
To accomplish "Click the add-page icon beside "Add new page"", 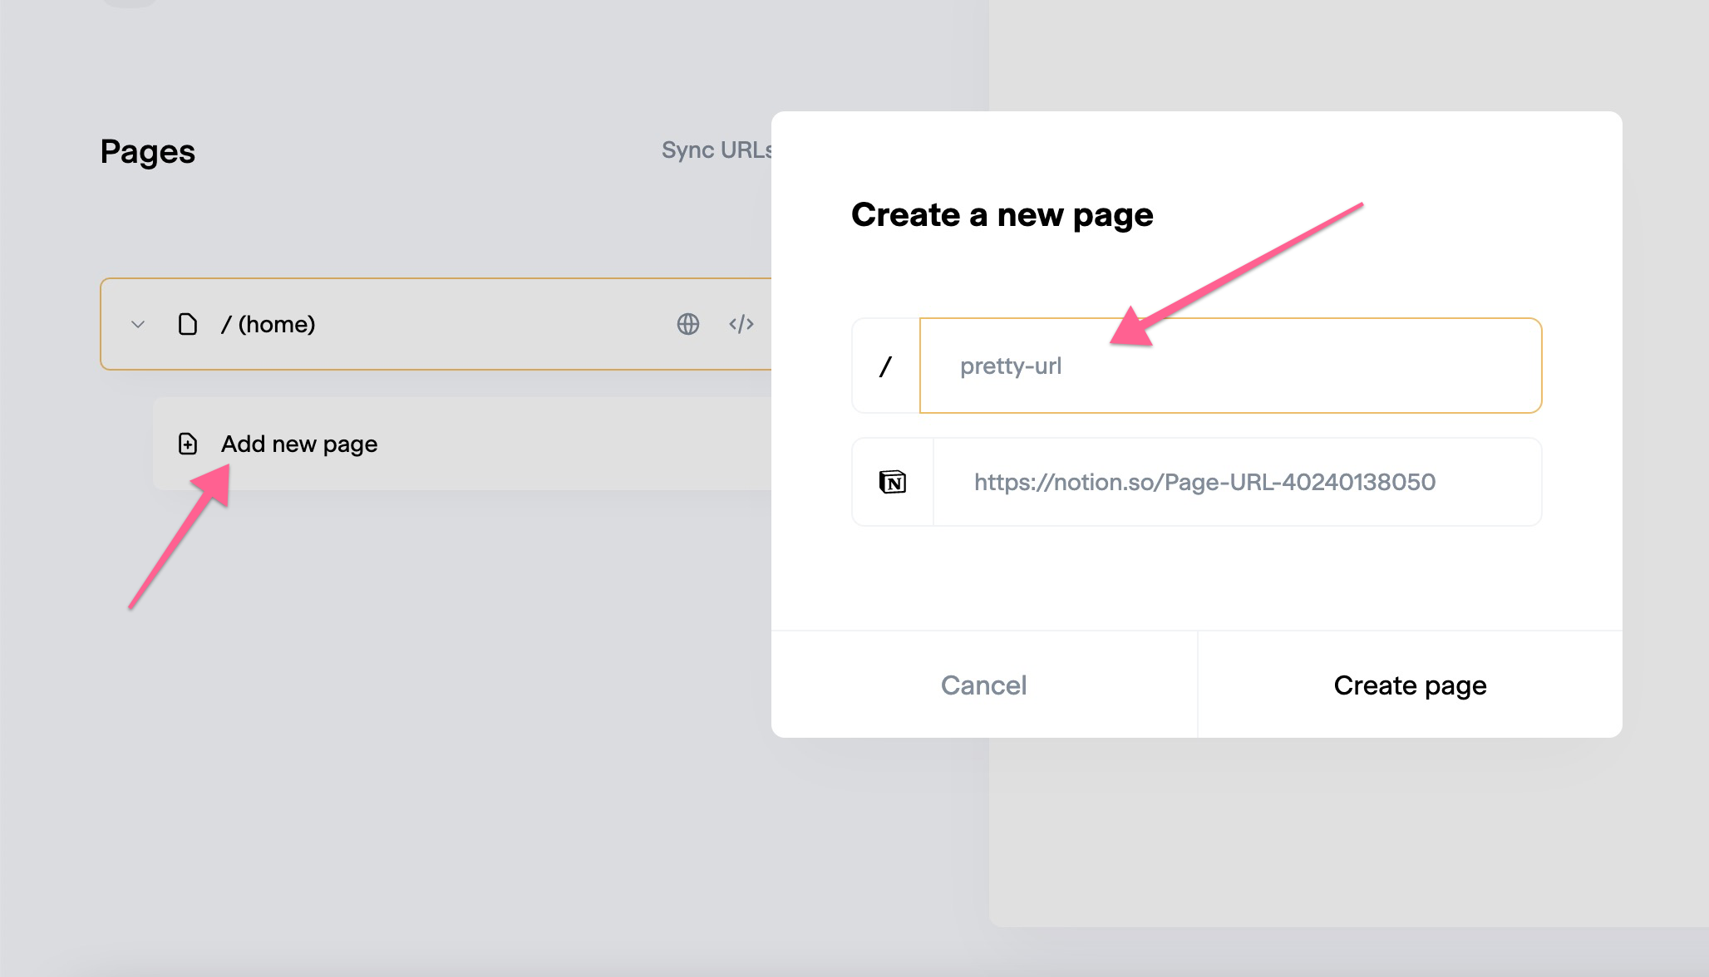I will pos(187,444).
